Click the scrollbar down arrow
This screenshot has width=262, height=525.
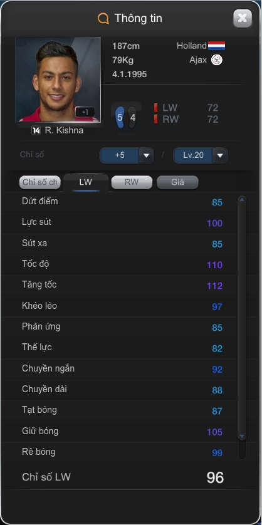pyautogui.click(x=242, y=436)
